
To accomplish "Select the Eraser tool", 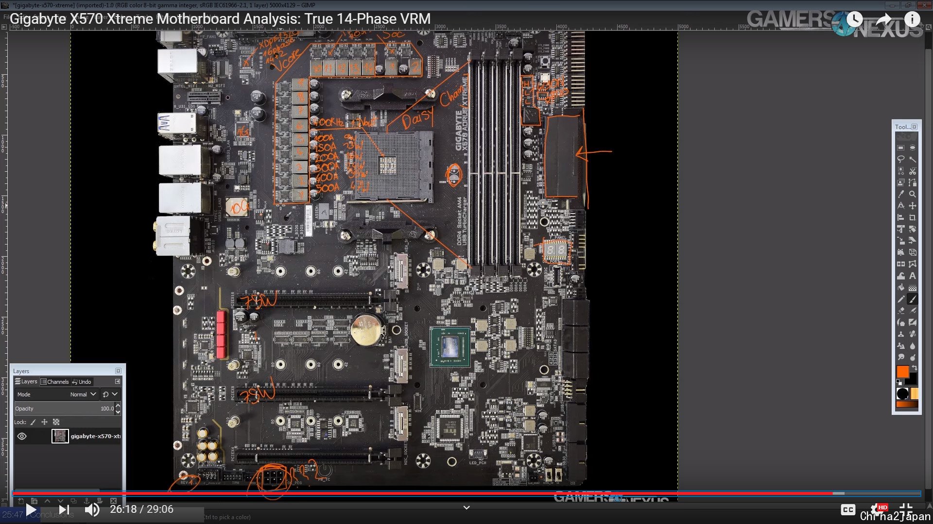I will tap(900, 311).
